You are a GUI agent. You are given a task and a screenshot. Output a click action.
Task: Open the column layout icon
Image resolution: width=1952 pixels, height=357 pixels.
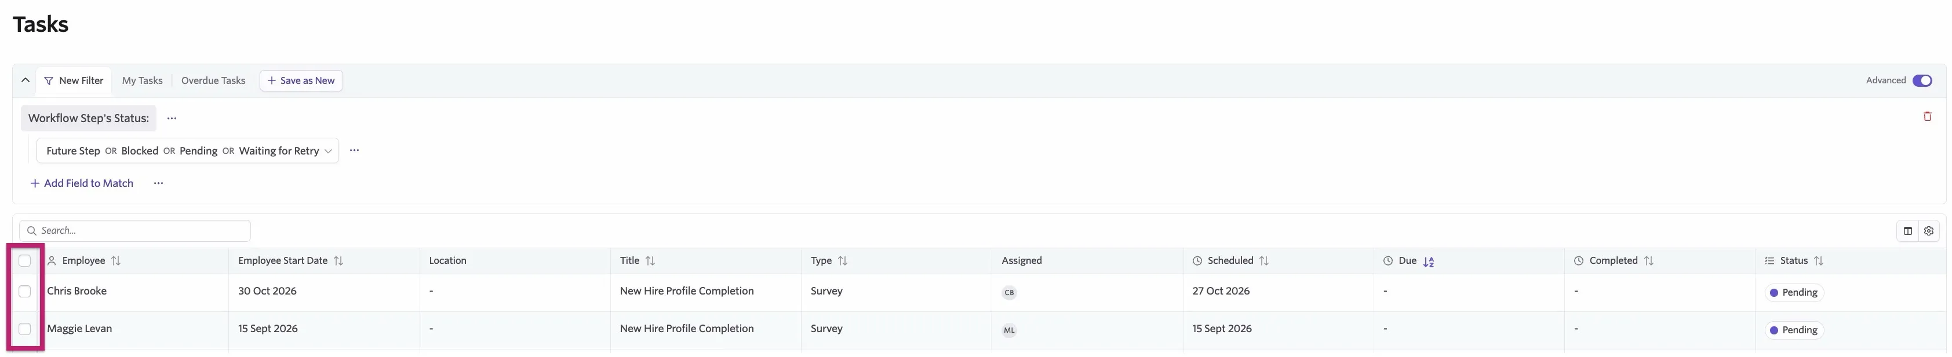[x=1907, y=231]
